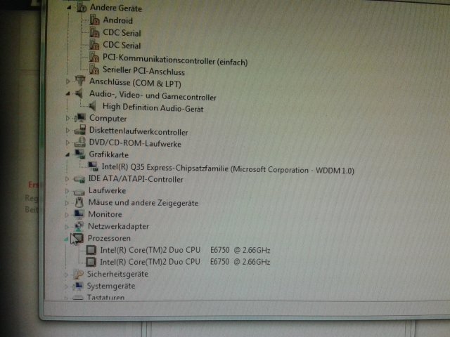
Task: Click the Intel Q35 Express adapter icon
Action: tap(93, 166)
